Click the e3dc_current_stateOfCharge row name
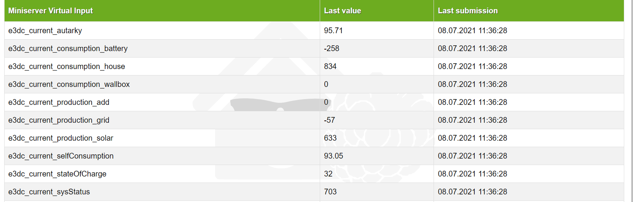The height and width of the screenshot is (202, 633). tap(57, 174)
